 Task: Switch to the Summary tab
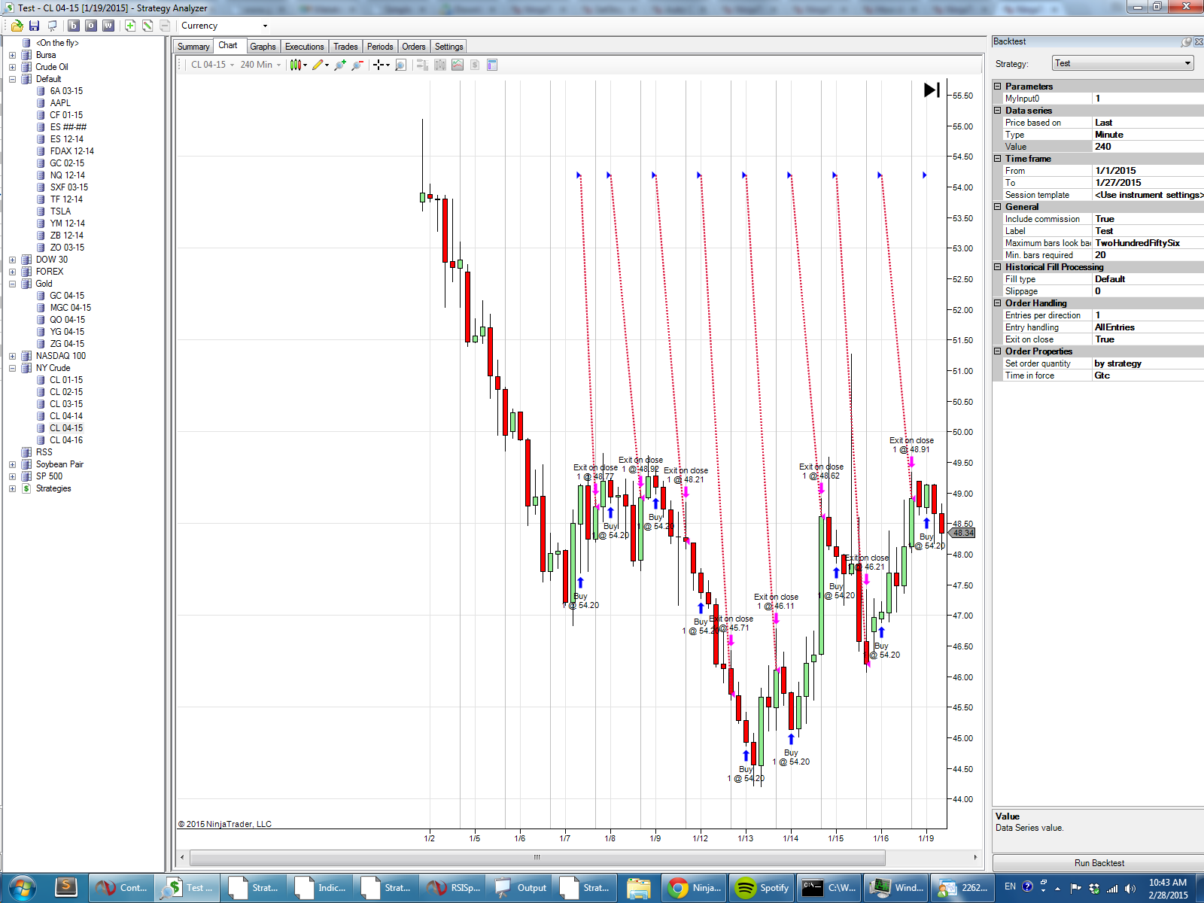pyautogui.click(x=193, y=47)
